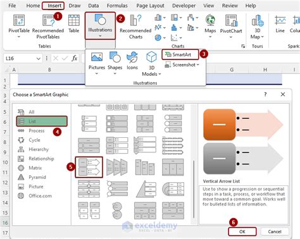
Task: Click the dialog Help question mark
Action: pyautogui.click(x=265, y=94)
